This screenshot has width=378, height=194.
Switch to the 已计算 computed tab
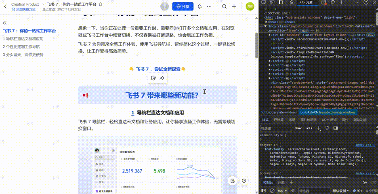click(279, 120)
